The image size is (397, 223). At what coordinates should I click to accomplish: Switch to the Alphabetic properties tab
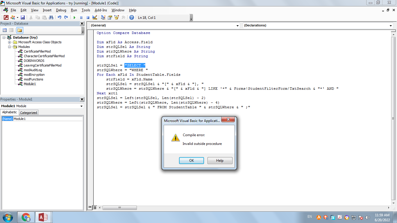click(x=10, y=112)
